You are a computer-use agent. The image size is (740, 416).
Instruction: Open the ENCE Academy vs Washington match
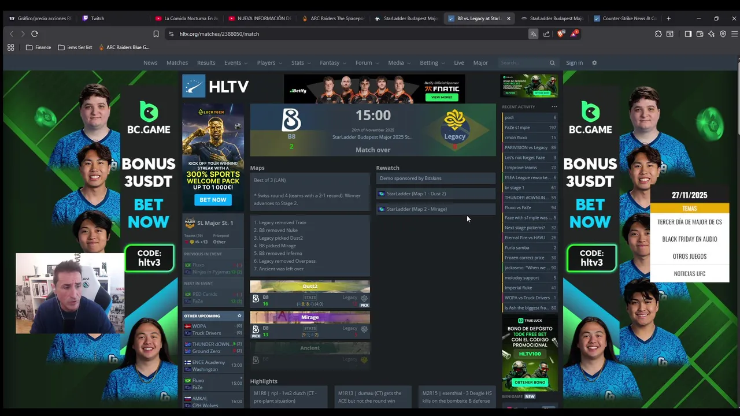click(213, 366)
